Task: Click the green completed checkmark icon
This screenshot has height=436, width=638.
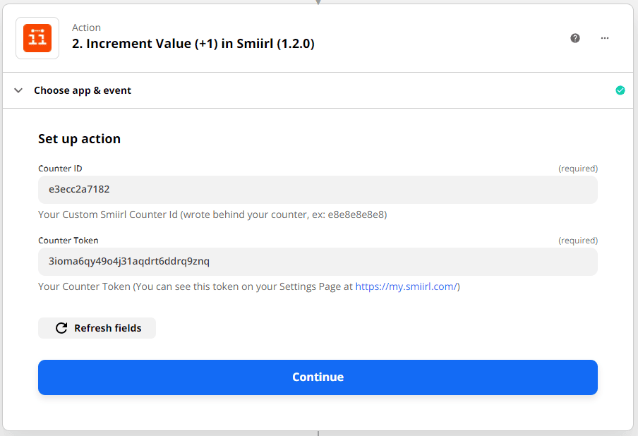Action: coord(620,90)
